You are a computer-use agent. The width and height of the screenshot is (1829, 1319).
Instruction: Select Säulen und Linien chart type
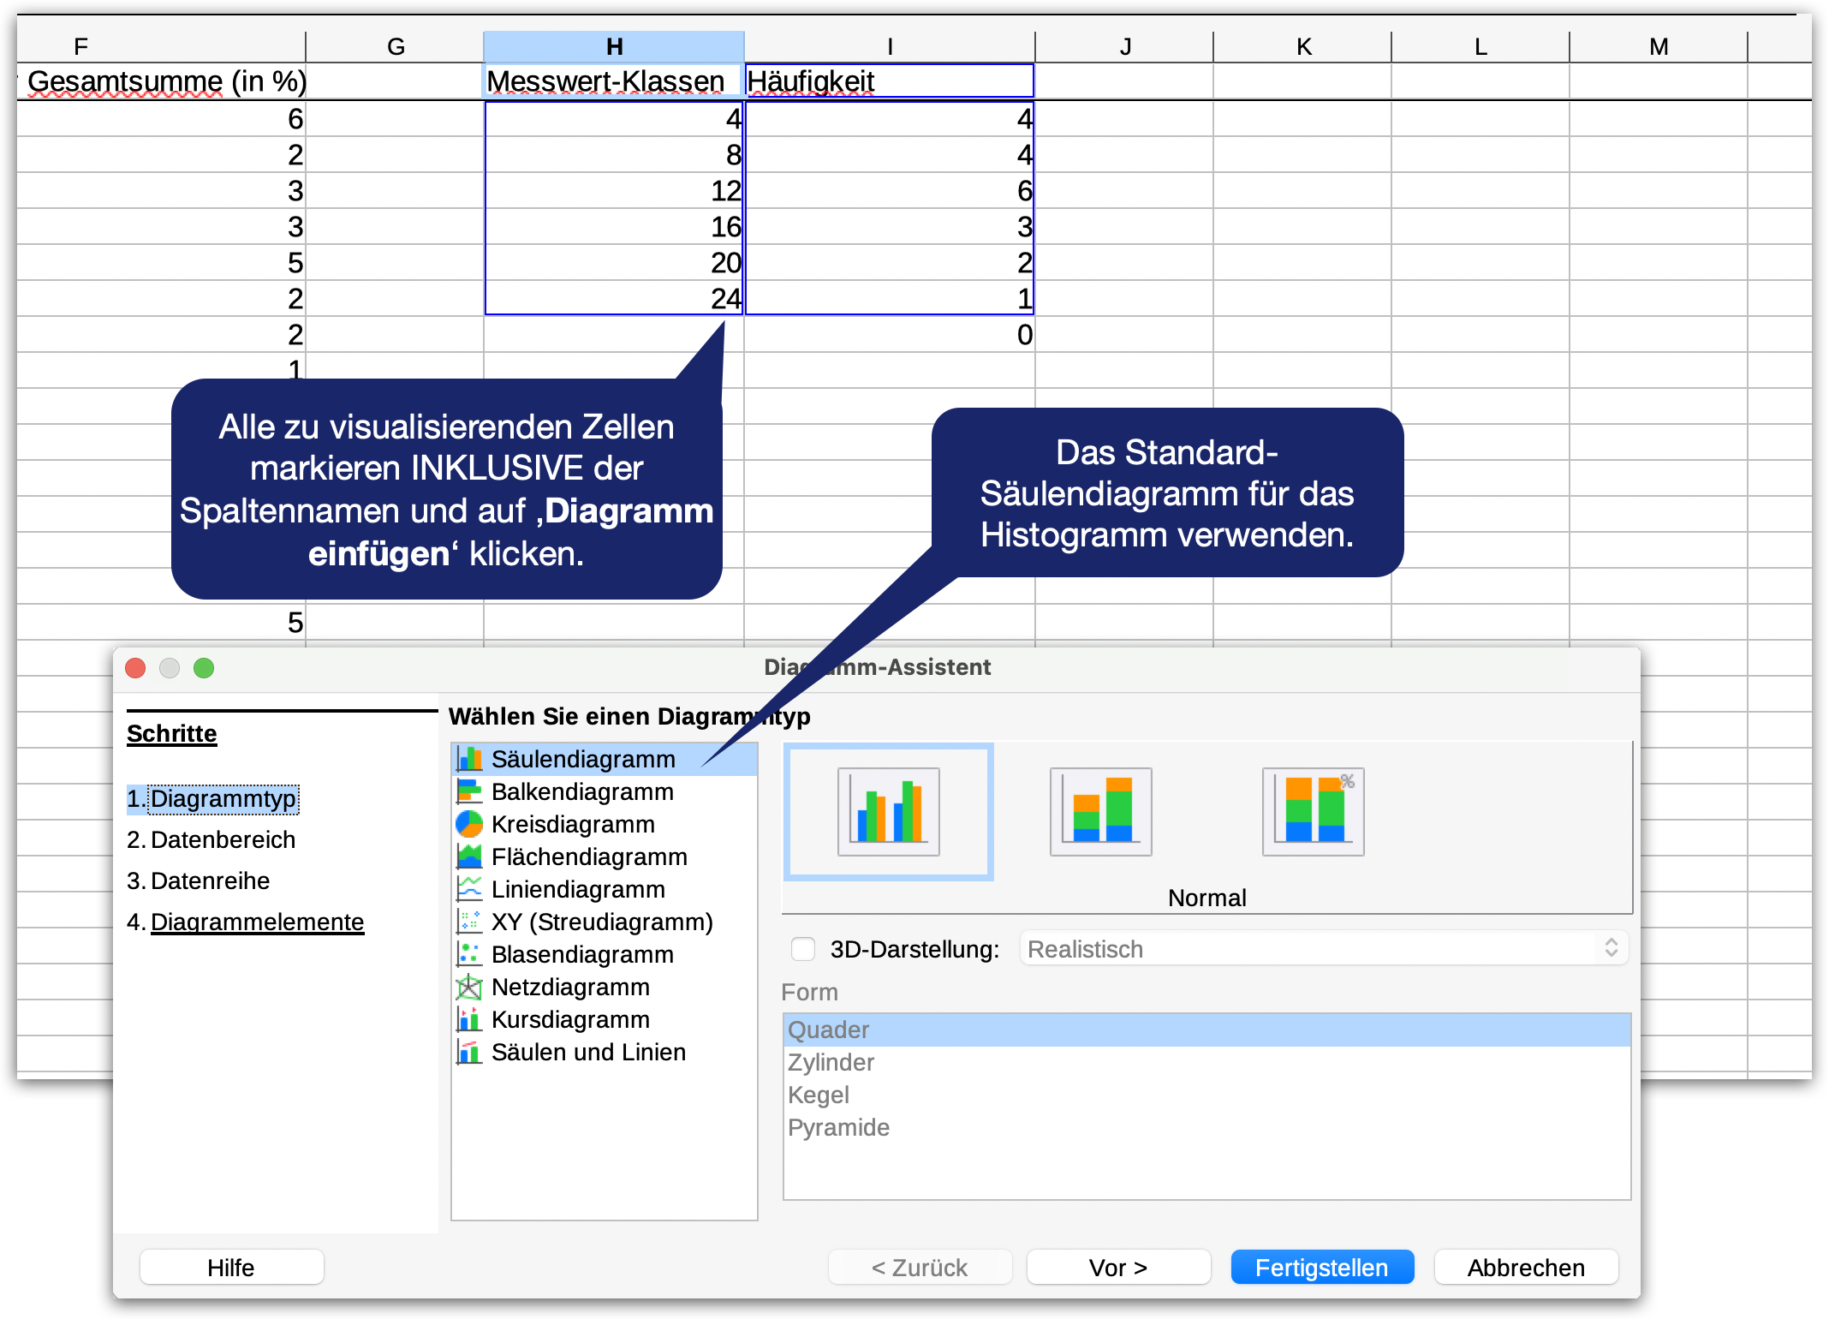588,1052
